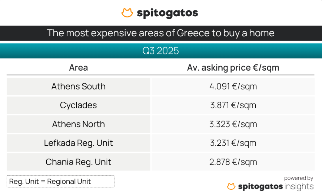Select the Lefkada Reg. Unit cell
This screenshot has height=196, width=322.
click(79, 143)
